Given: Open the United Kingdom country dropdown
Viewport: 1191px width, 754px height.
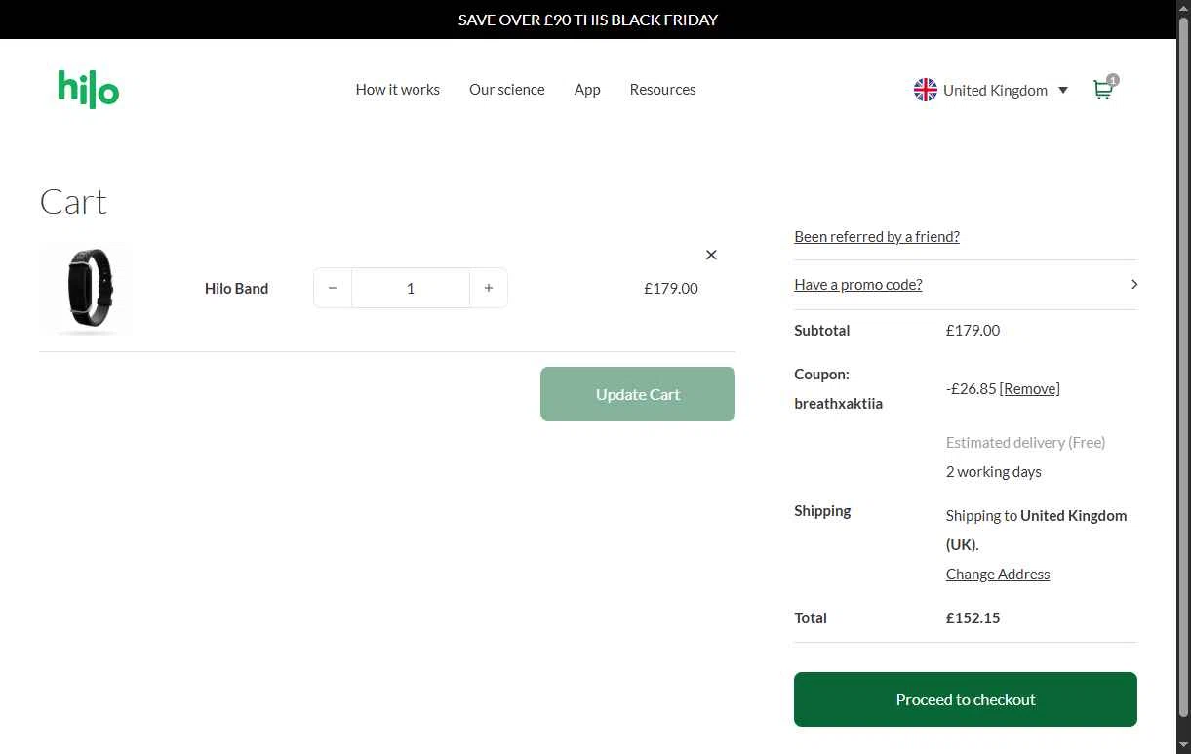Looking at the screenshot, I should pyautogui.click(x=991, y=90).
